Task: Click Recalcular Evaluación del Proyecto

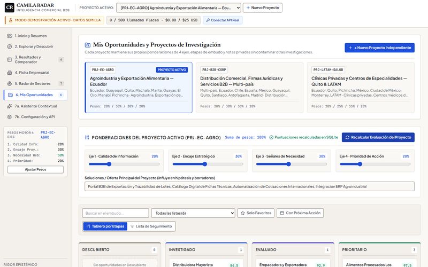Action: [x=378, y=137]
